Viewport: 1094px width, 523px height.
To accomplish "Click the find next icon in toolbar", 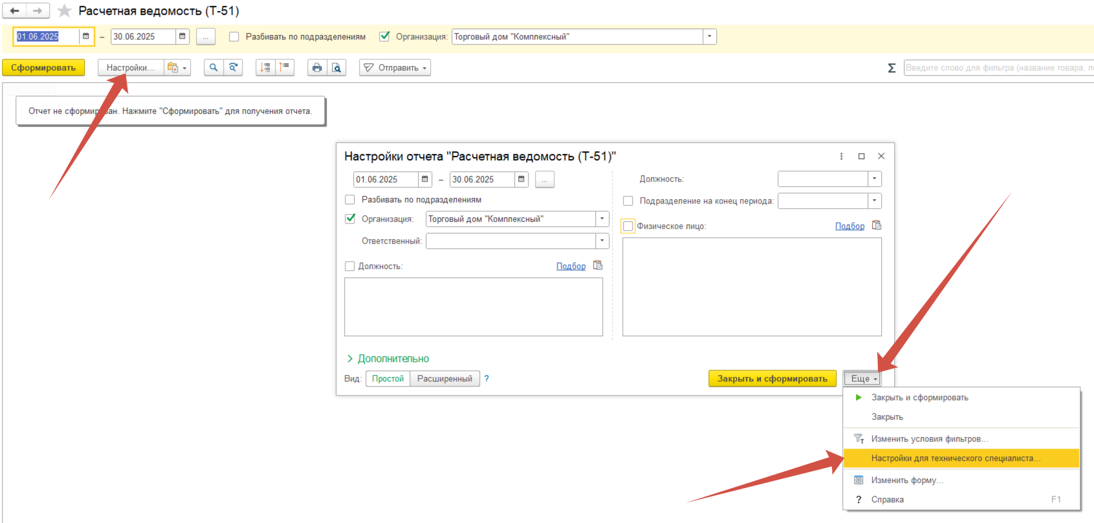I will 233,68.
